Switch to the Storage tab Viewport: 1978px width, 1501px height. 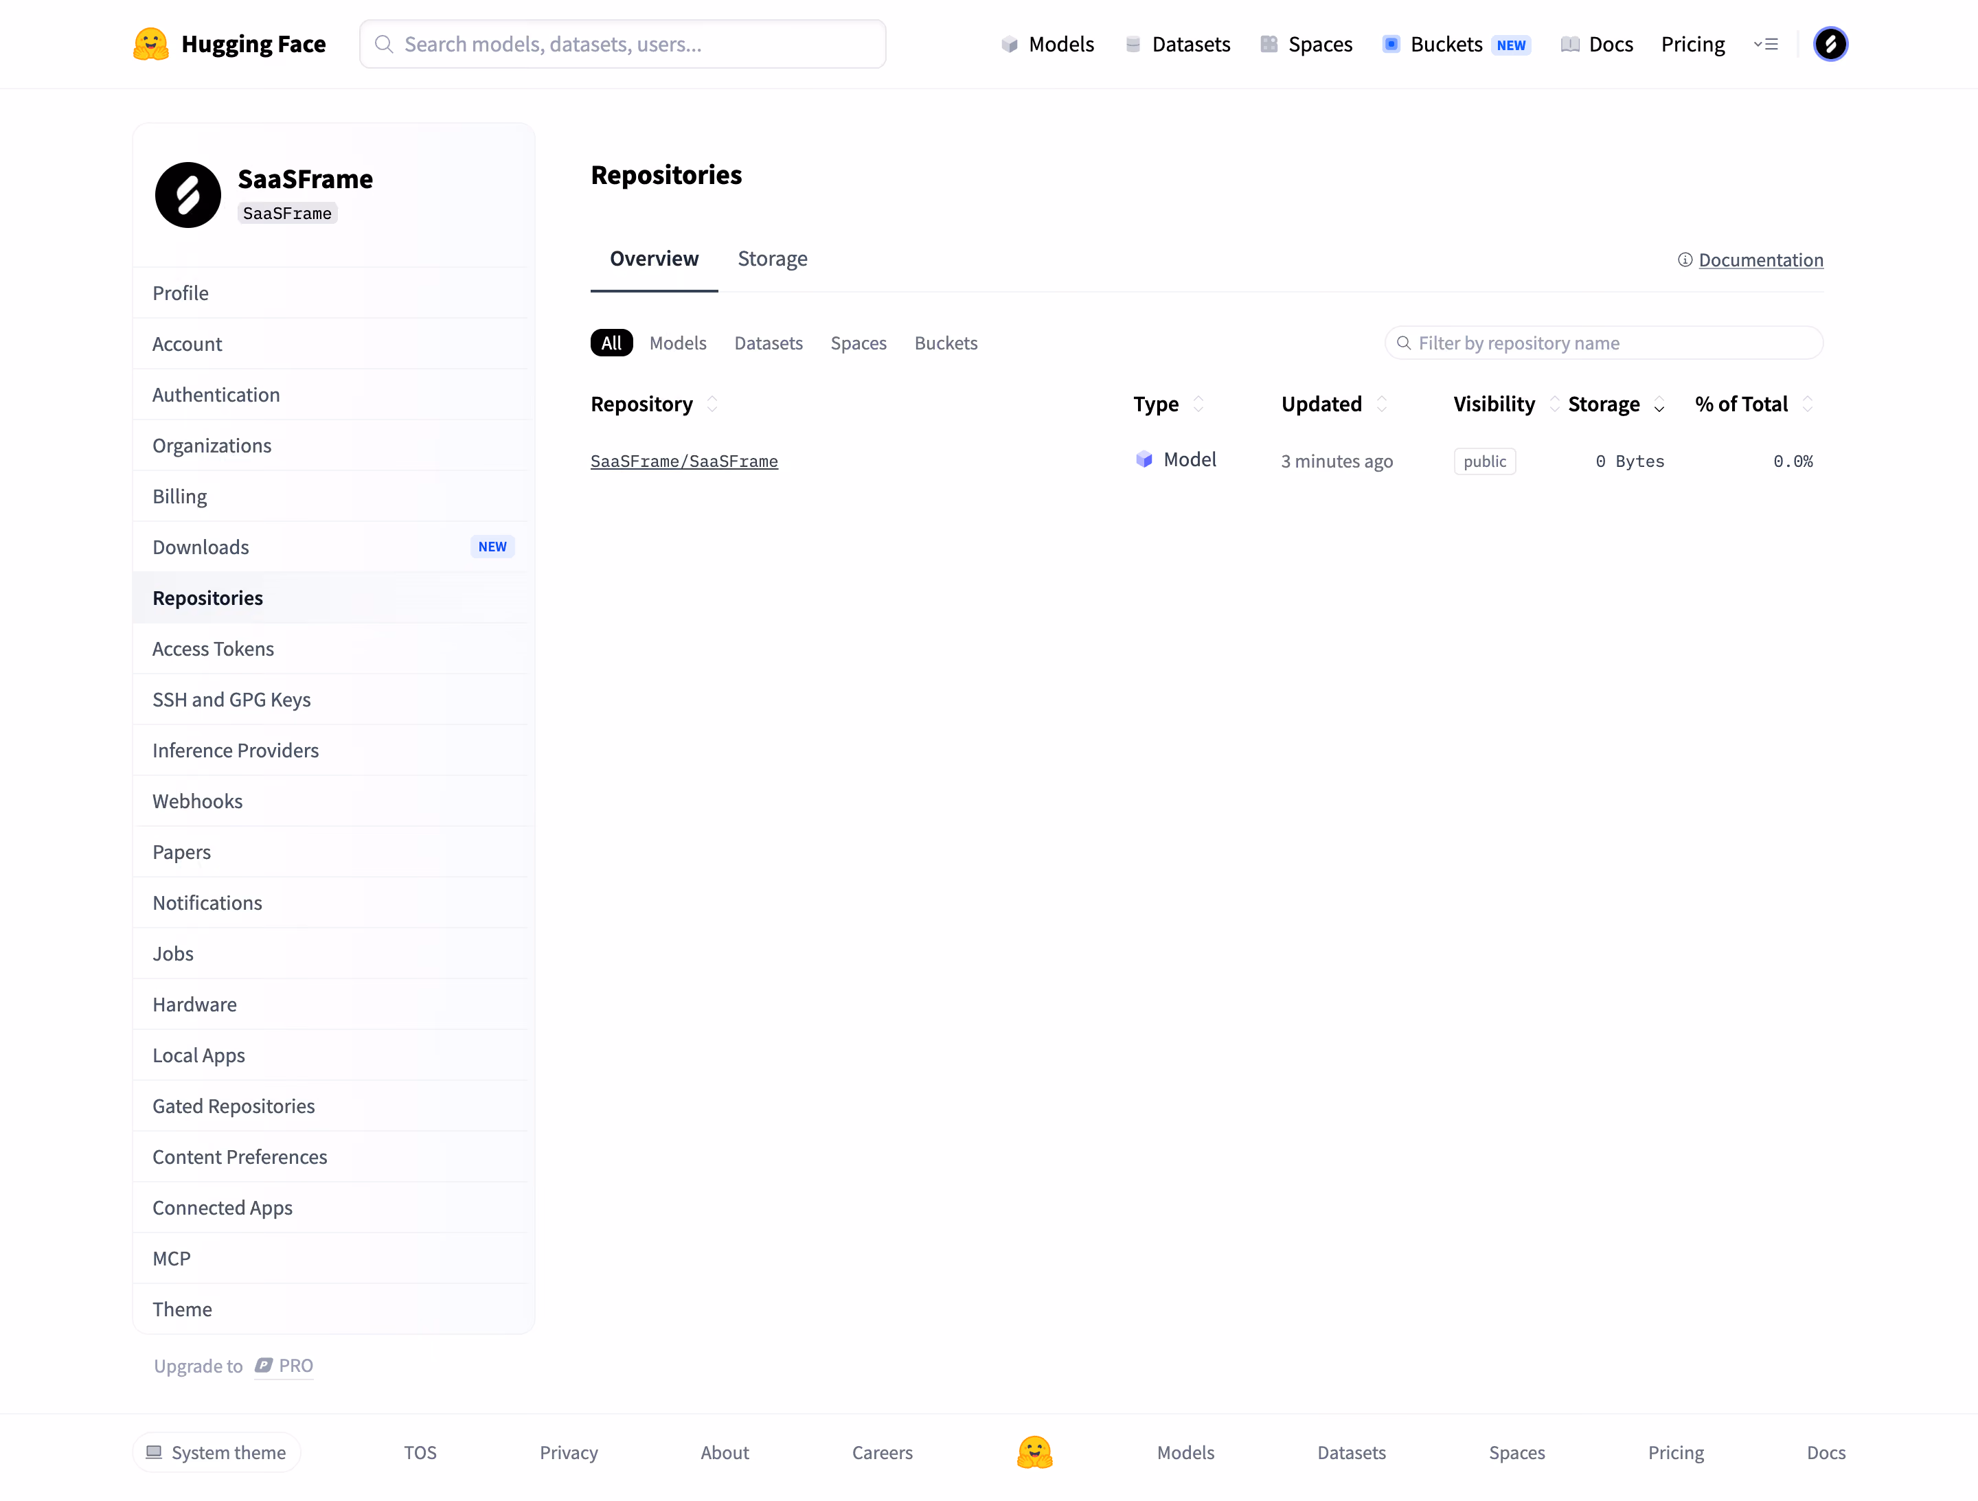point(773,260)
